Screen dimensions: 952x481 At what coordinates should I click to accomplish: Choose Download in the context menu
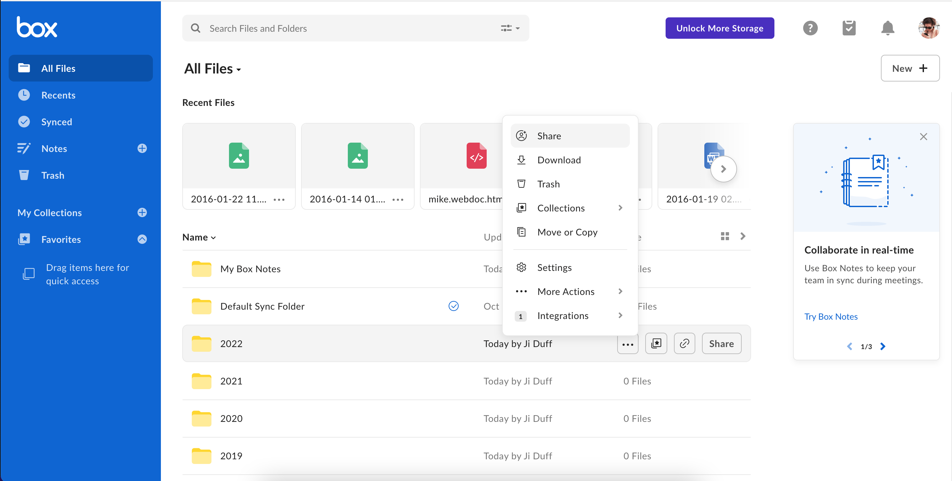click(x=559, y=160)
